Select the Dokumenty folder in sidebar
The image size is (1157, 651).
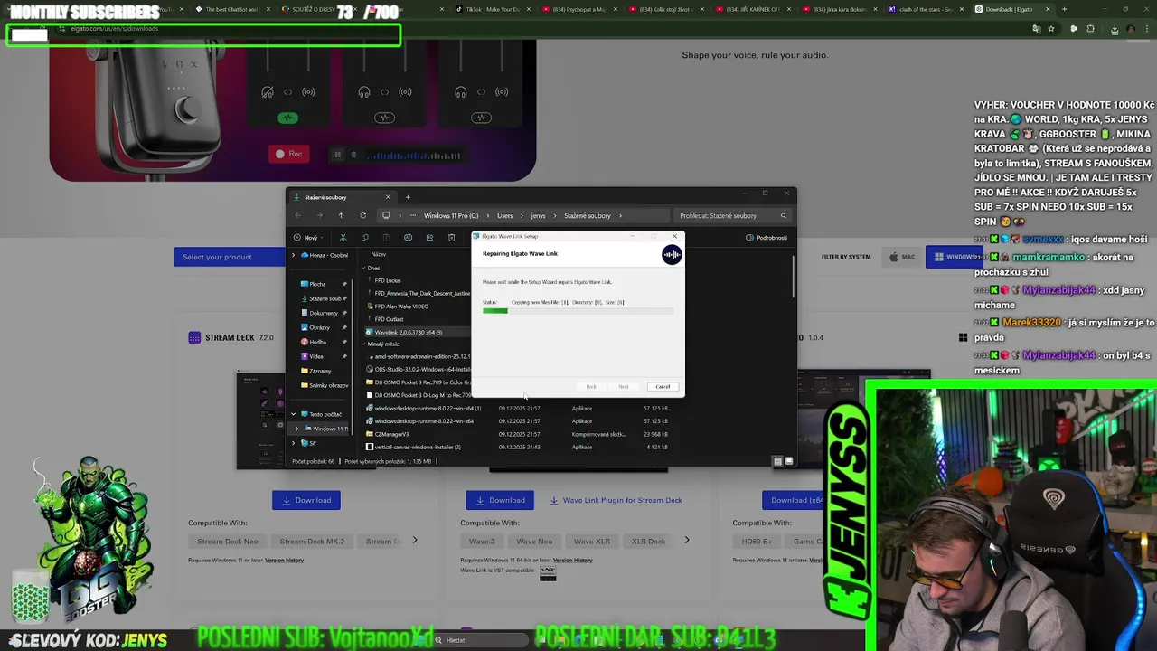coord(323,313)
